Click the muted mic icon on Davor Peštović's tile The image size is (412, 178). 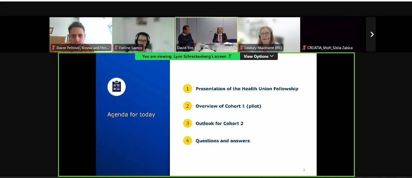pos(54,48)
